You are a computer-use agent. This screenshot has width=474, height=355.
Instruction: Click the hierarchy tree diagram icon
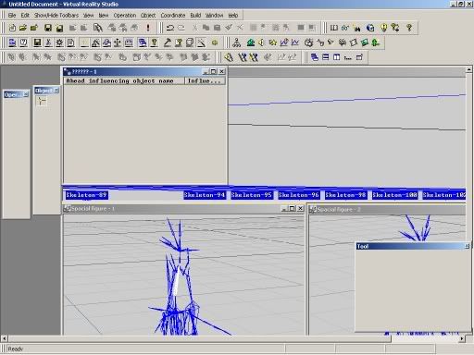(237, 43)
